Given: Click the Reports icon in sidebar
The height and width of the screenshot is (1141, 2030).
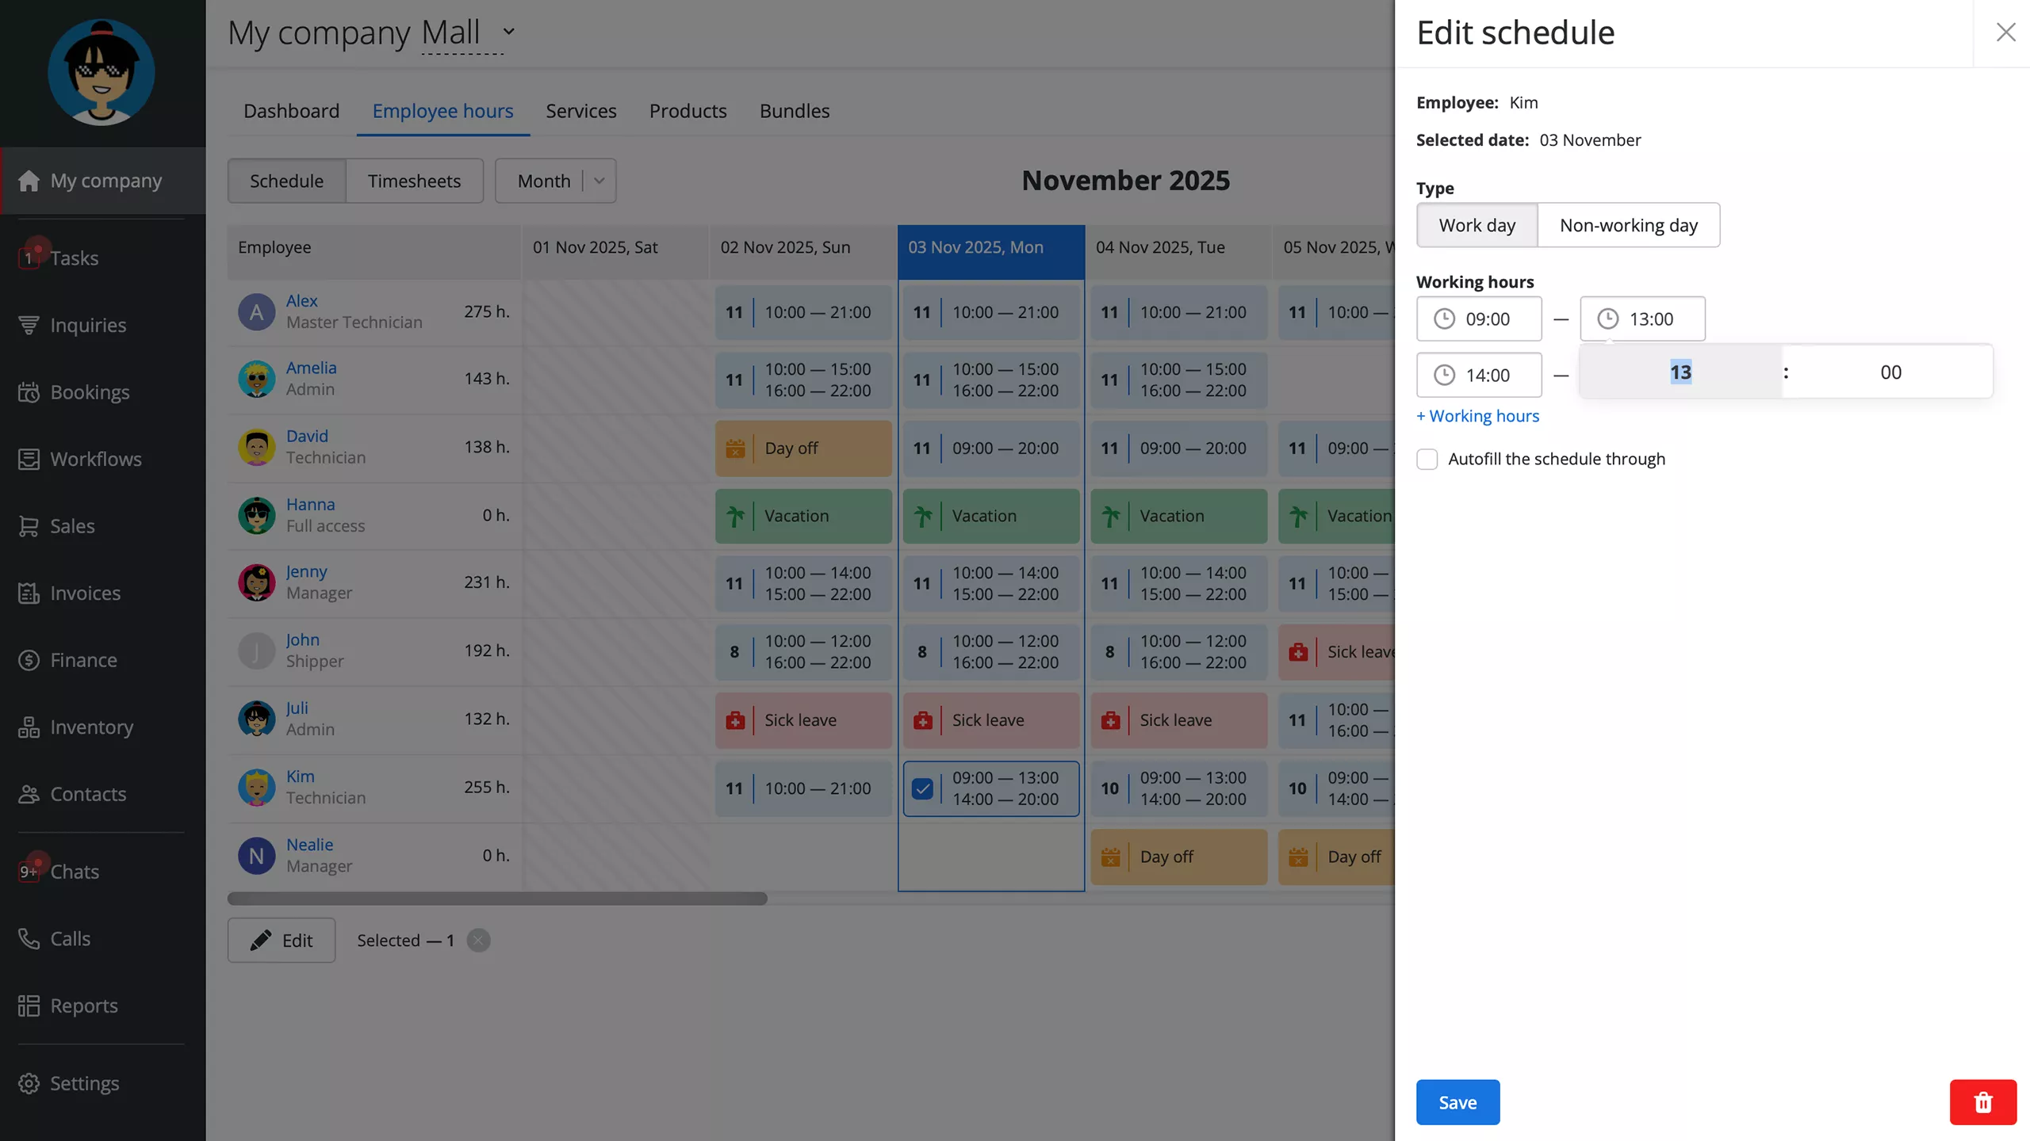Looking at the screenshot, I should tap(29, 1006).
